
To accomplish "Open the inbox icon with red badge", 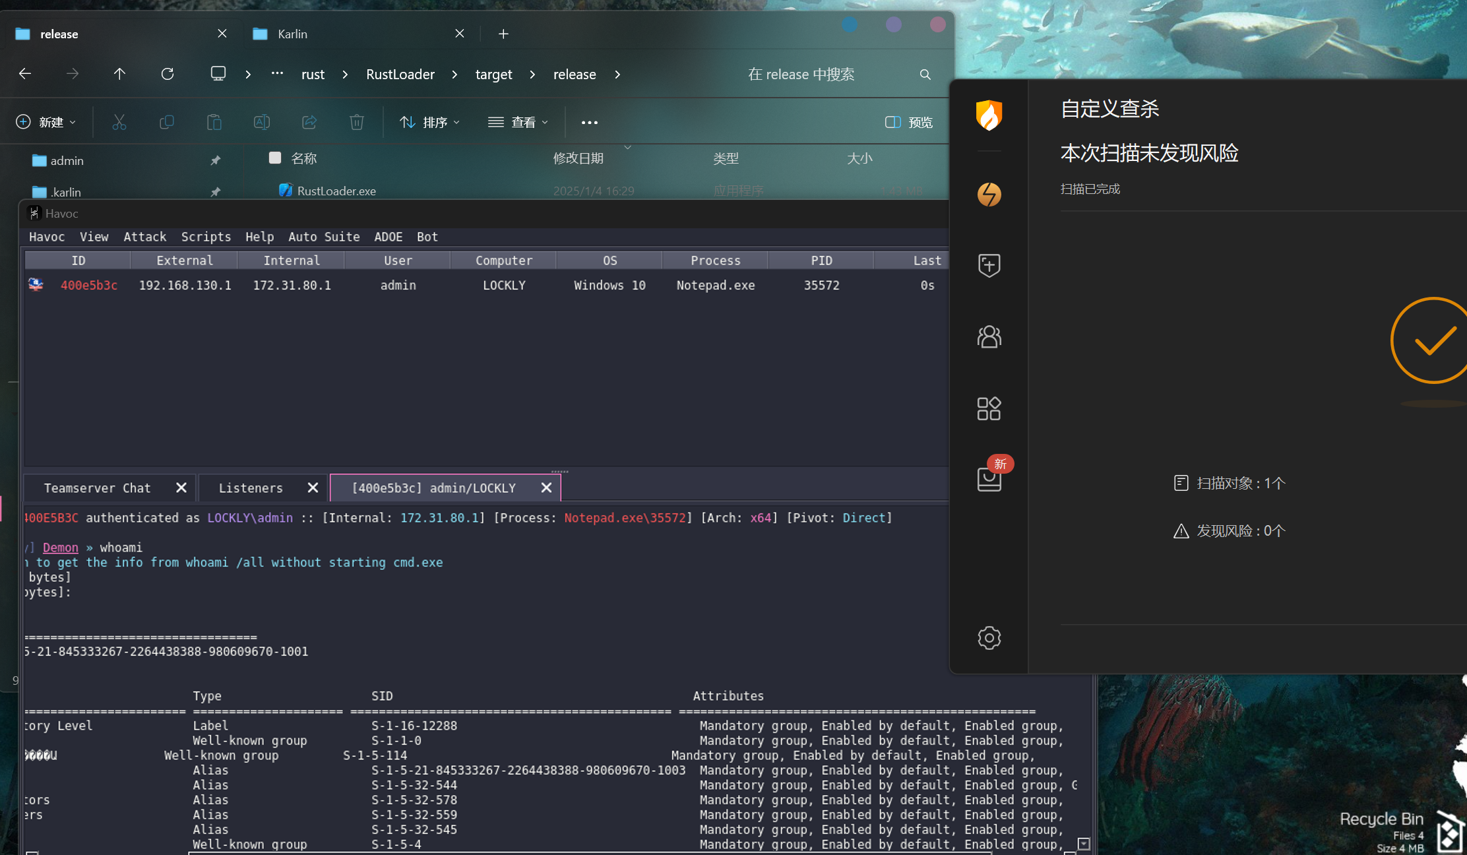I will click(x=989, y=478).
